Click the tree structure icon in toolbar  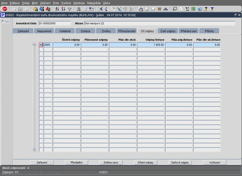(132, 9)
